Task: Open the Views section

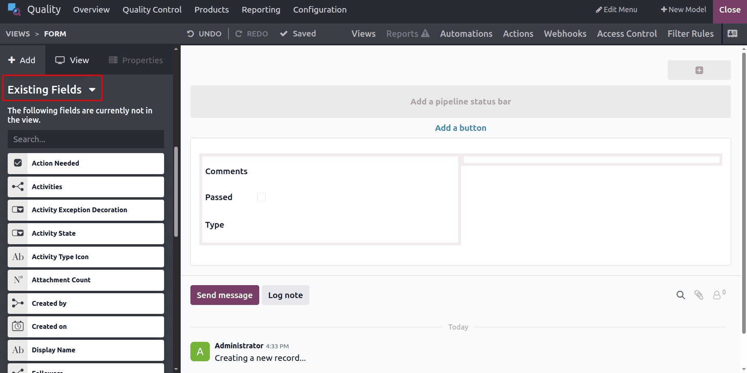Action: [x=363, y=34]
